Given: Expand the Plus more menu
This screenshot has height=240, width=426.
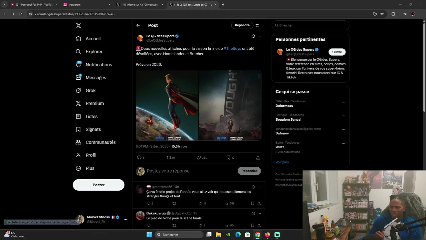Looking at the screenshot, I should (85, 168).
